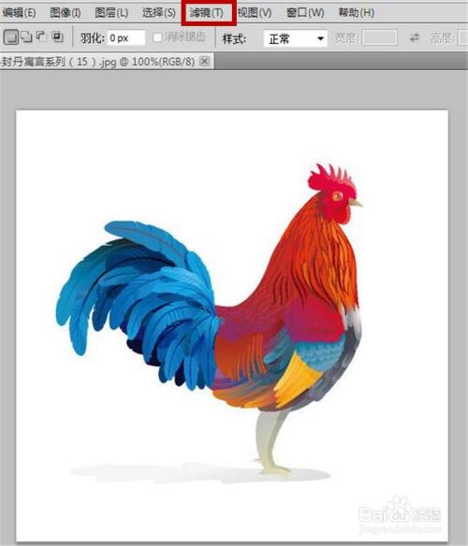The image size is (468, 546).
Task: Open the 帮助(H) menu
Action: point(357,13)
